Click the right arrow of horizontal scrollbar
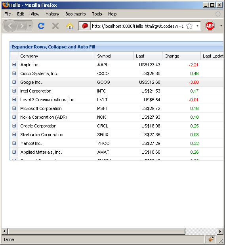 click(x=220, y=231)
